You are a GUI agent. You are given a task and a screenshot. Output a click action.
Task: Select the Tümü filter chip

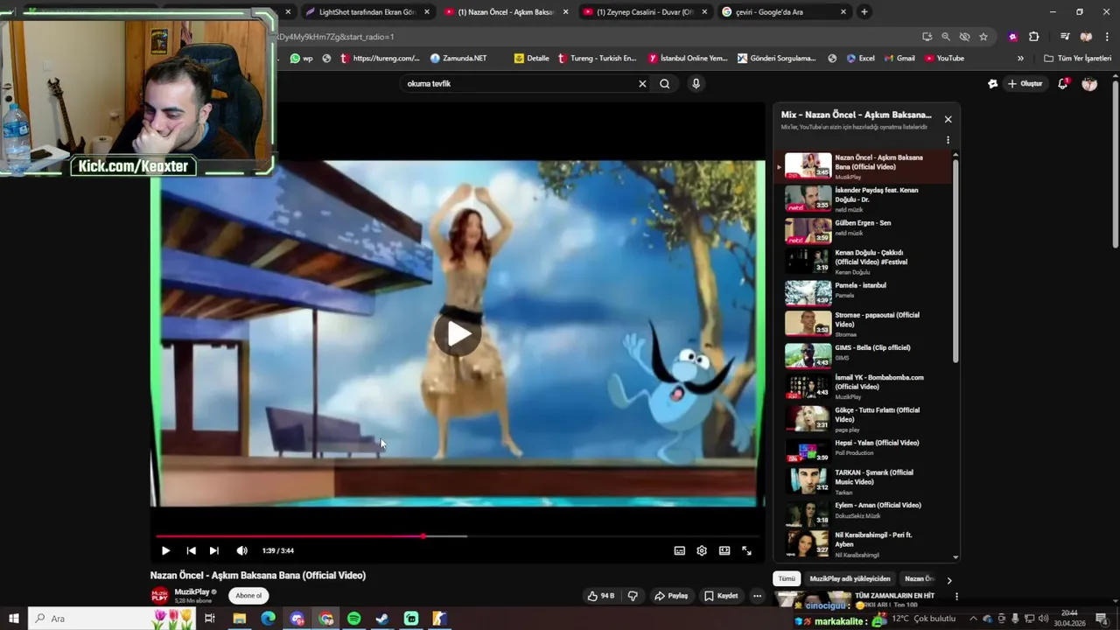coord(787,578)
